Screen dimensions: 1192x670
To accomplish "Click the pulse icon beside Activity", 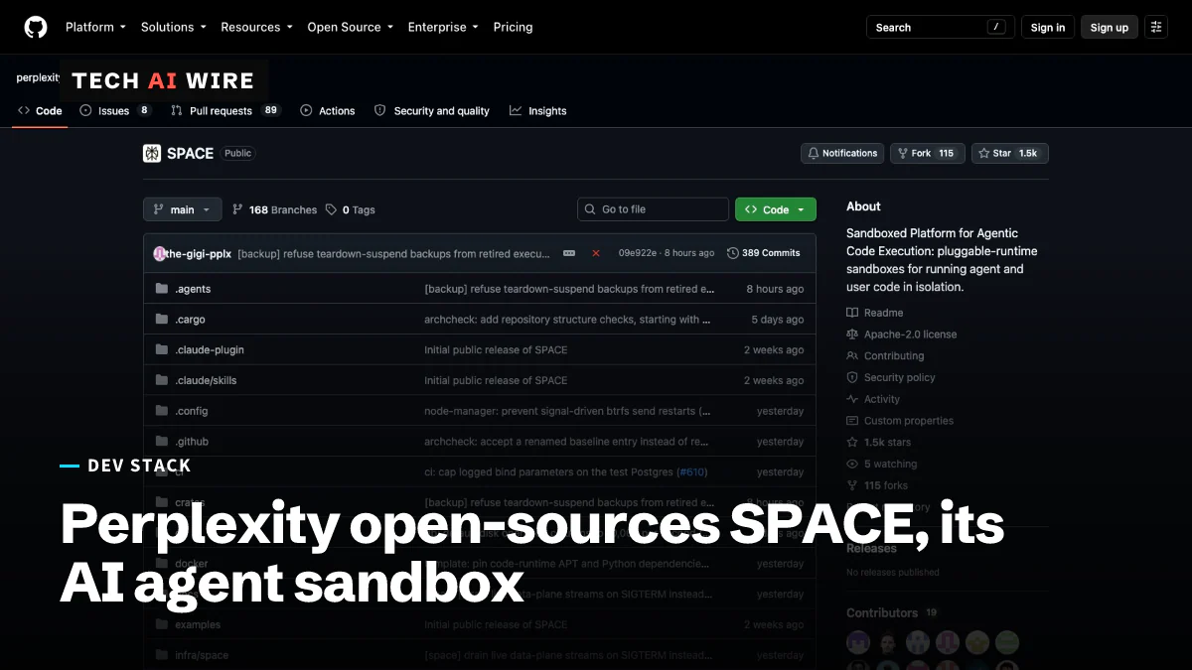I will click(x=852, y=399).
